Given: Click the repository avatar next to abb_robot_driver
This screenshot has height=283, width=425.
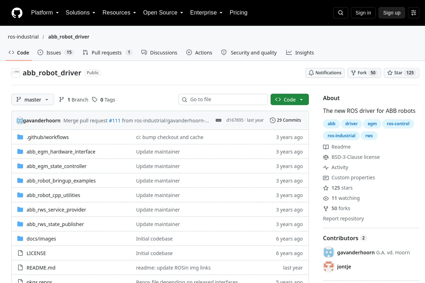Looking at the screenshot, I should coord(16,73).
